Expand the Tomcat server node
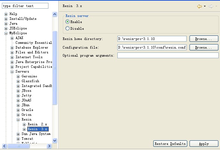The width and height of the screenshot is (220, 150). pyautogui.click(x=18, y=139)
